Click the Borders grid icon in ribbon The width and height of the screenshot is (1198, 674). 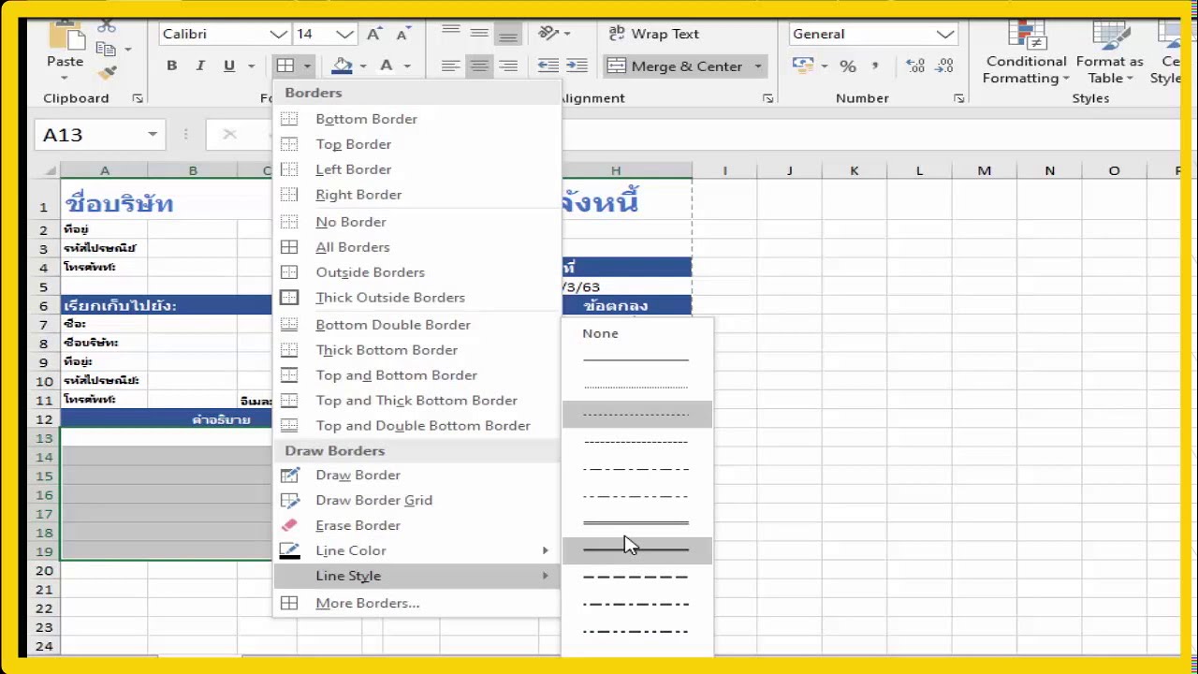pyautogui.click(x=285, y=66)
